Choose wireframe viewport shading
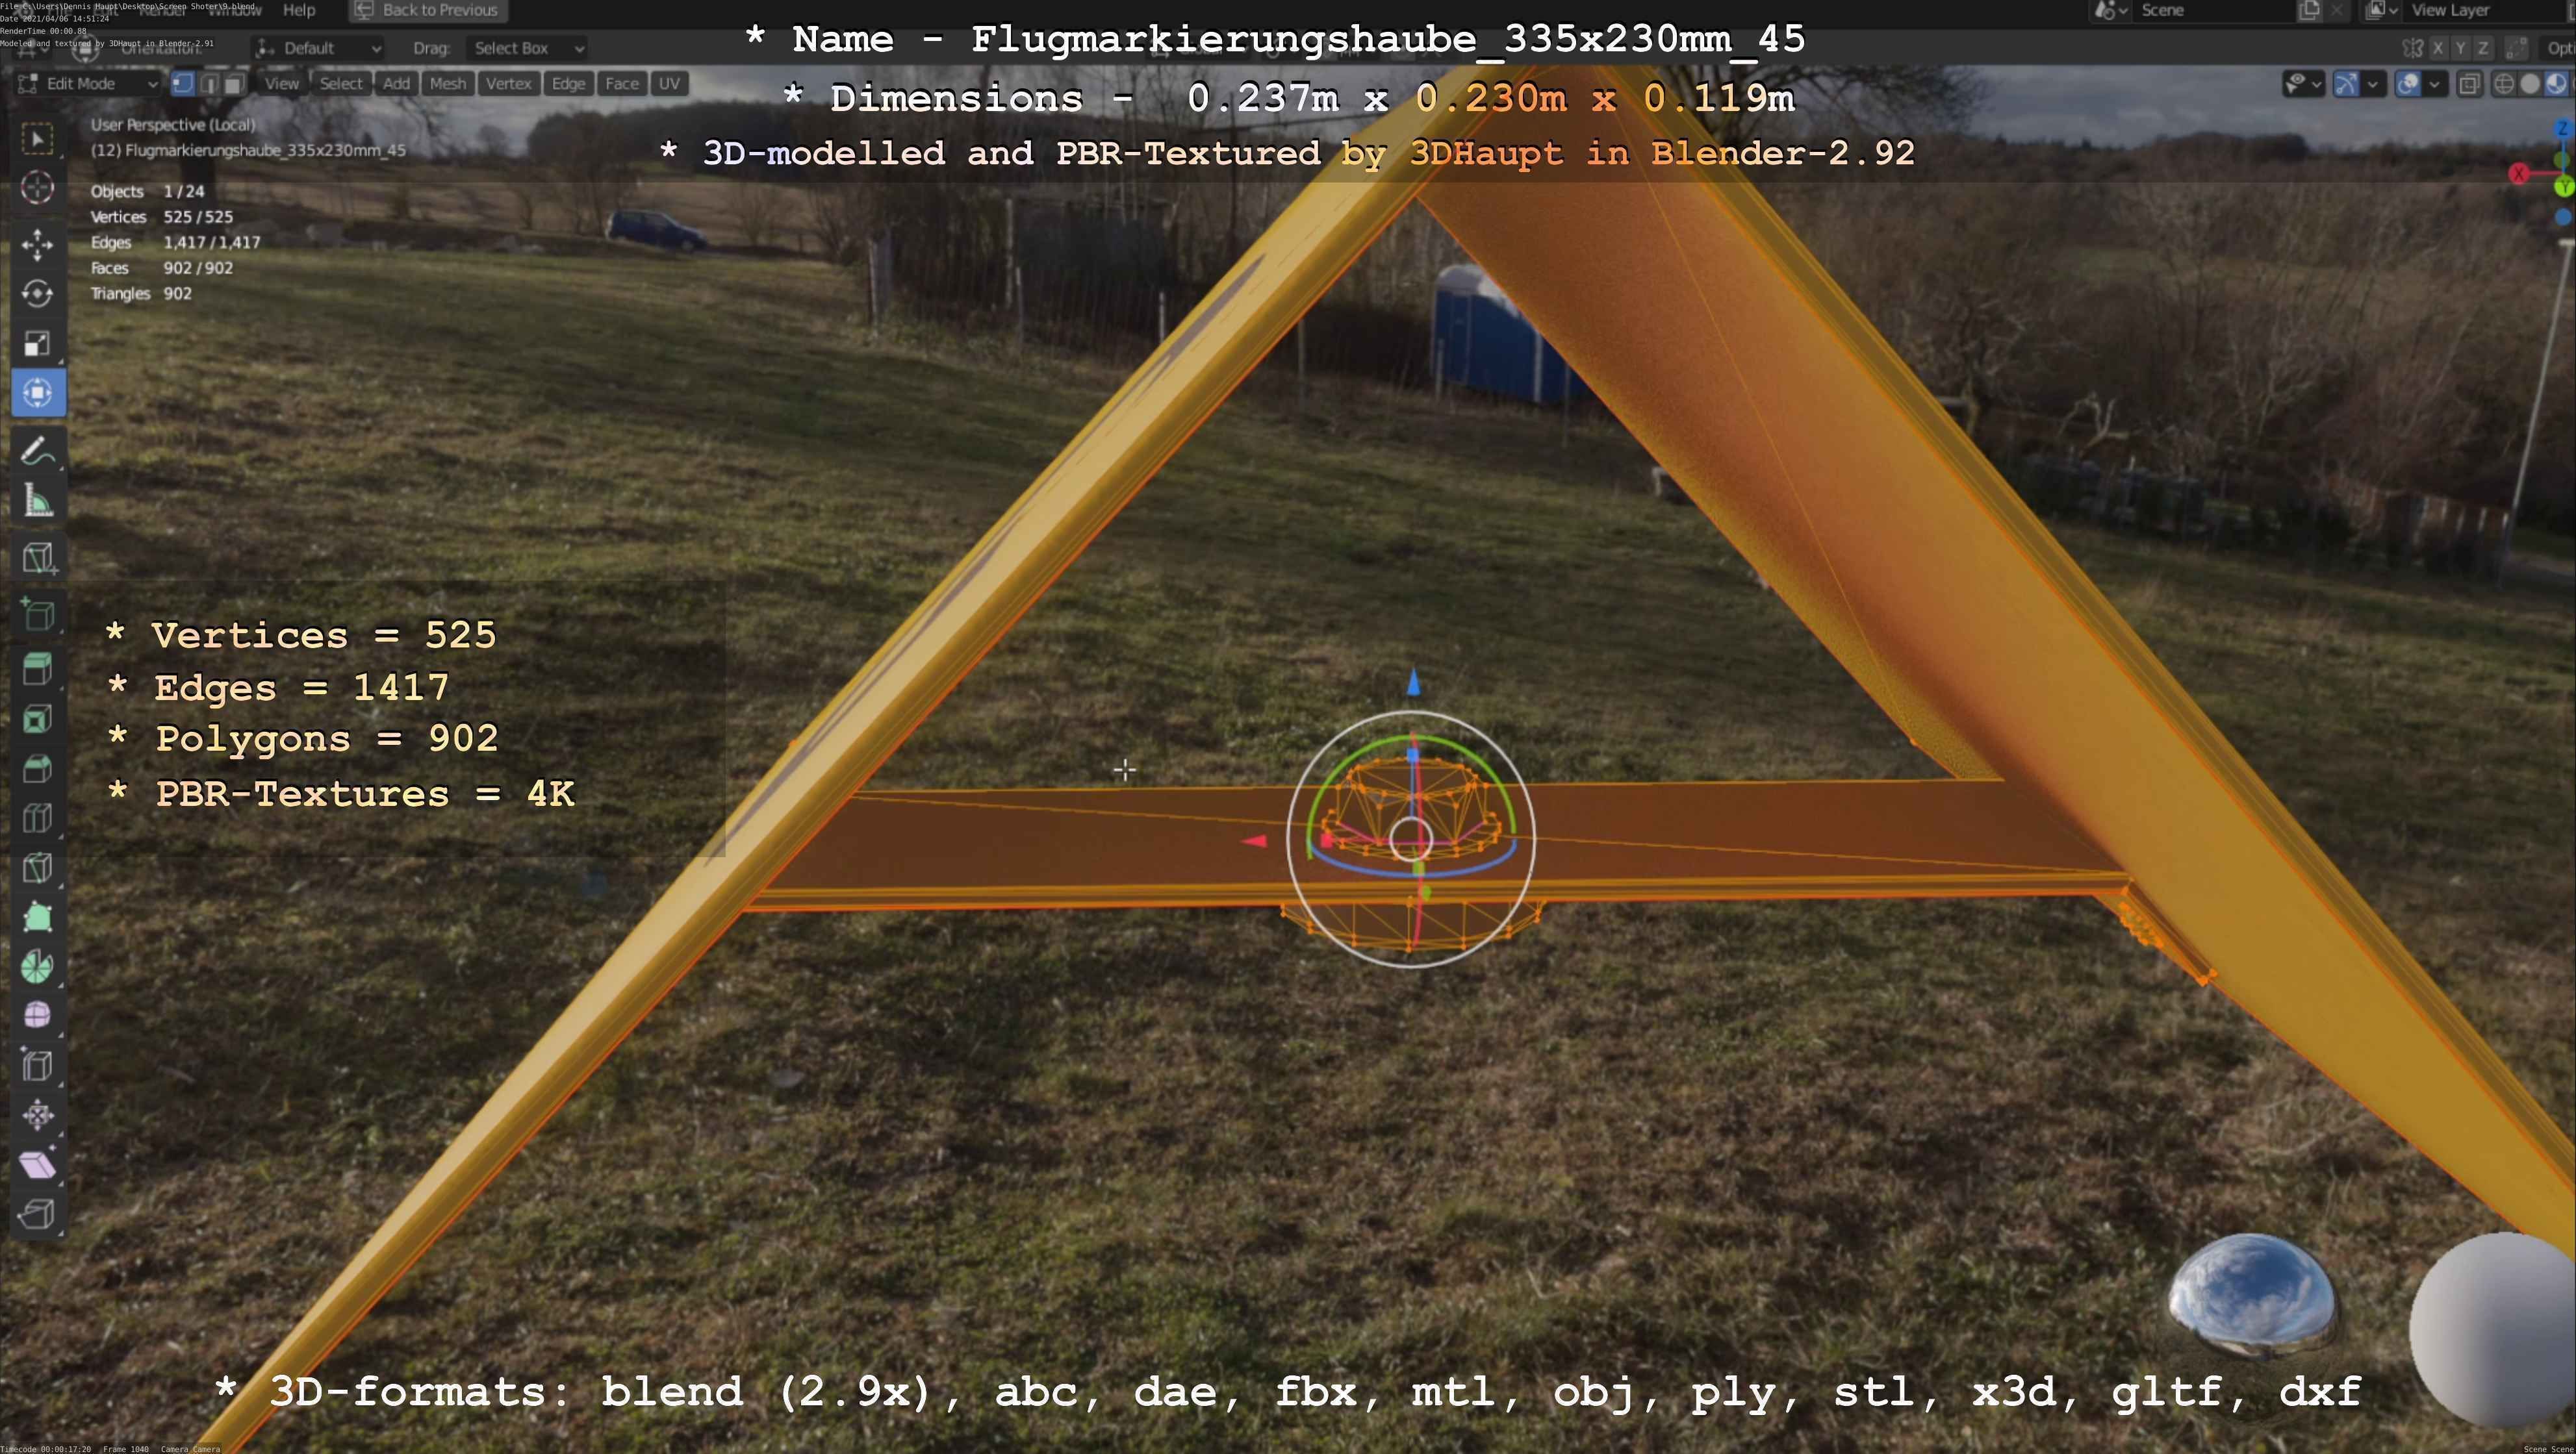Image resolution: width=2576 pixels, height=1454 pixels. pos(2504,84)
